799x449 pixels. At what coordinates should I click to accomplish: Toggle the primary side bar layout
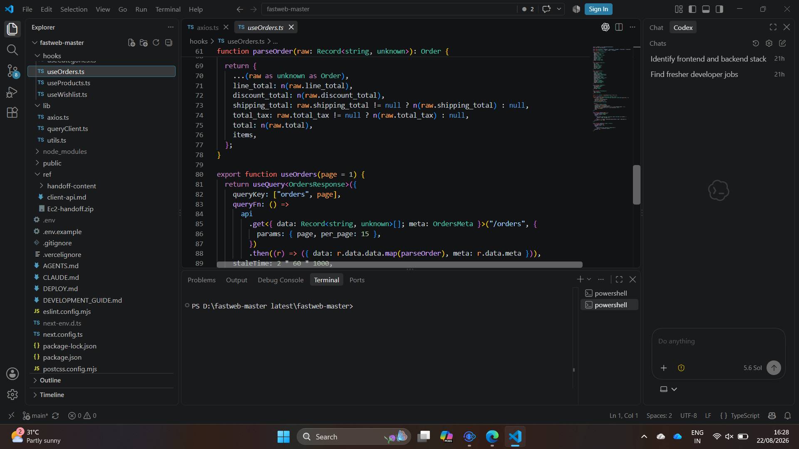(692, 9)
